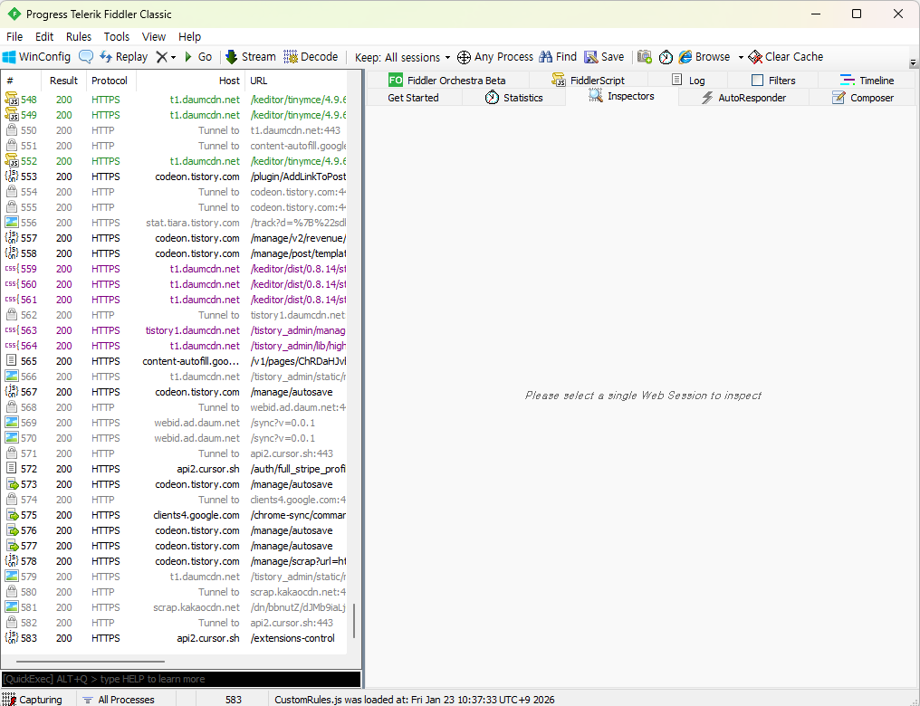Click the Go resume button
This screenshot has height=706, width=920.
coord(198,57)
